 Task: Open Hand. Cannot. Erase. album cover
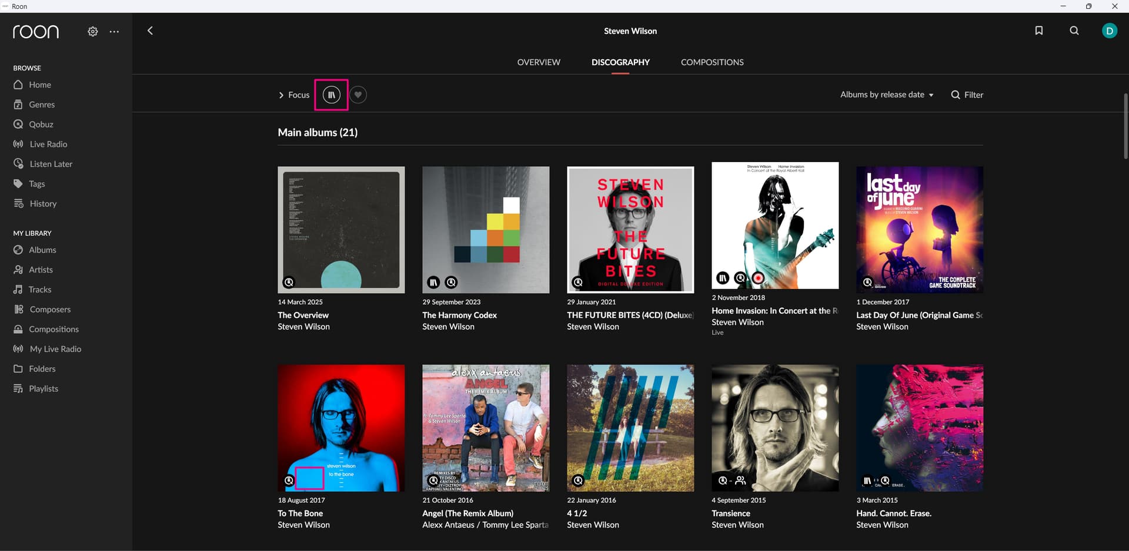coord(920,428)
